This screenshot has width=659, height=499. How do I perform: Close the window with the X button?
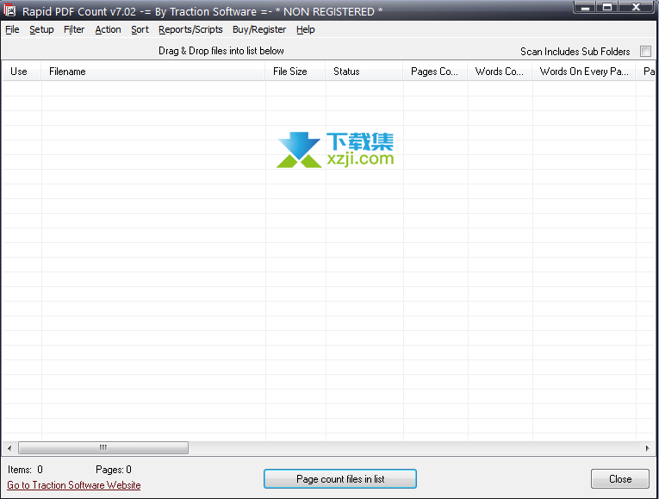pos(637,7)
